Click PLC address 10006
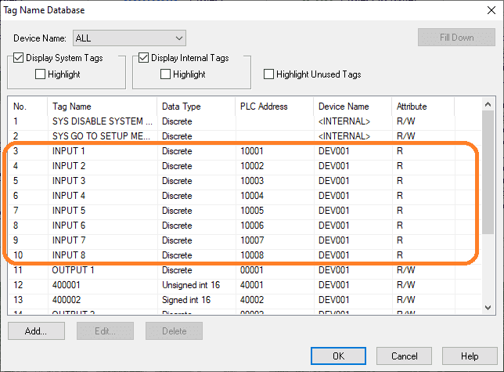Screen dimensions: 504x372 coord(252,226)
